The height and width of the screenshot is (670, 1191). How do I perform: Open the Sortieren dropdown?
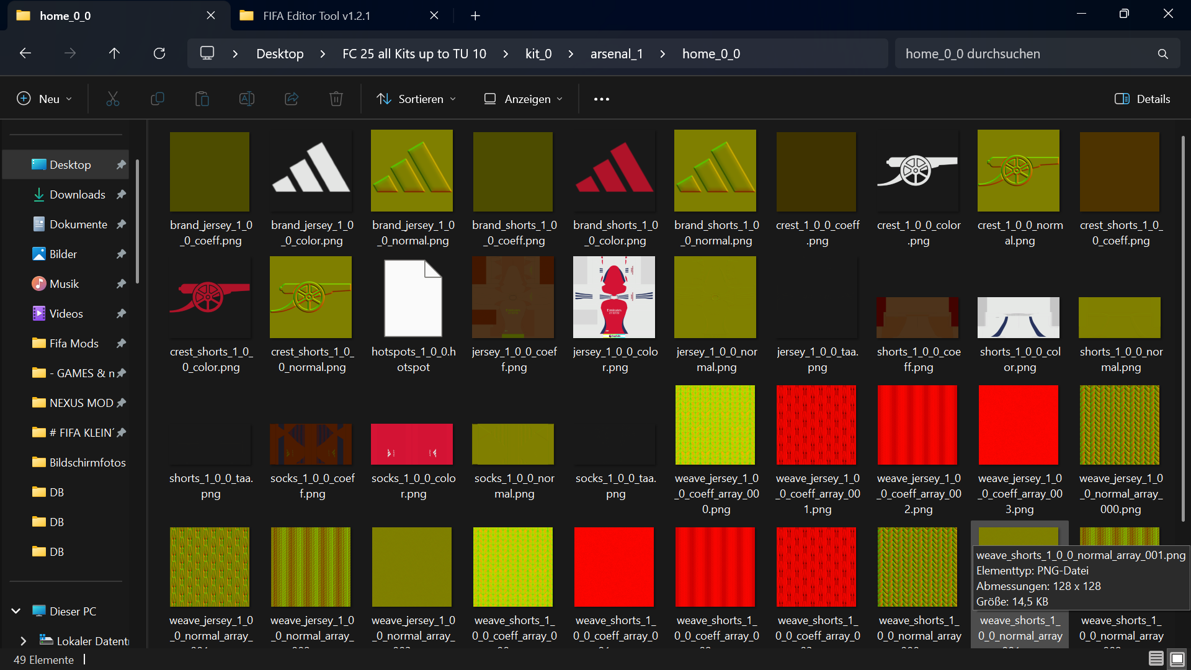tap(417, 99)
